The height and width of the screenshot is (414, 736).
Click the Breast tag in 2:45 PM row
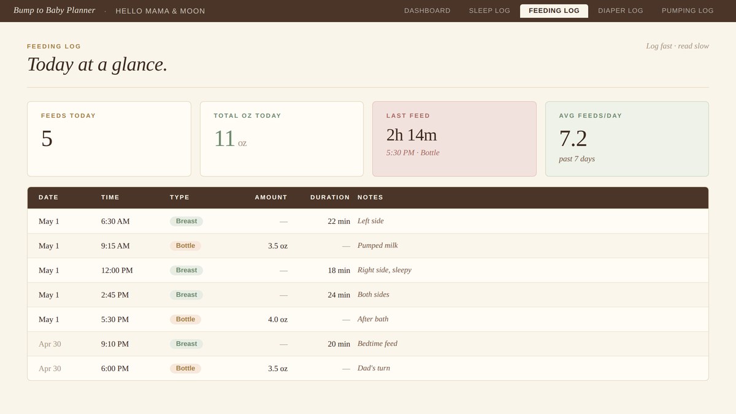(186, 295)
